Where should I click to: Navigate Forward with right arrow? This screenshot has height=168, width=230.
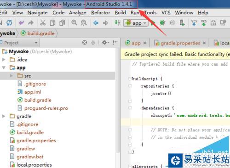[x=105, y=23]
